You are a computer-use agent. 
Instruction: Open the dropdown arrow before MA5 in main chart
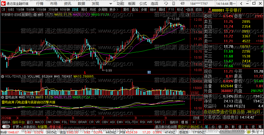point(35,15)
